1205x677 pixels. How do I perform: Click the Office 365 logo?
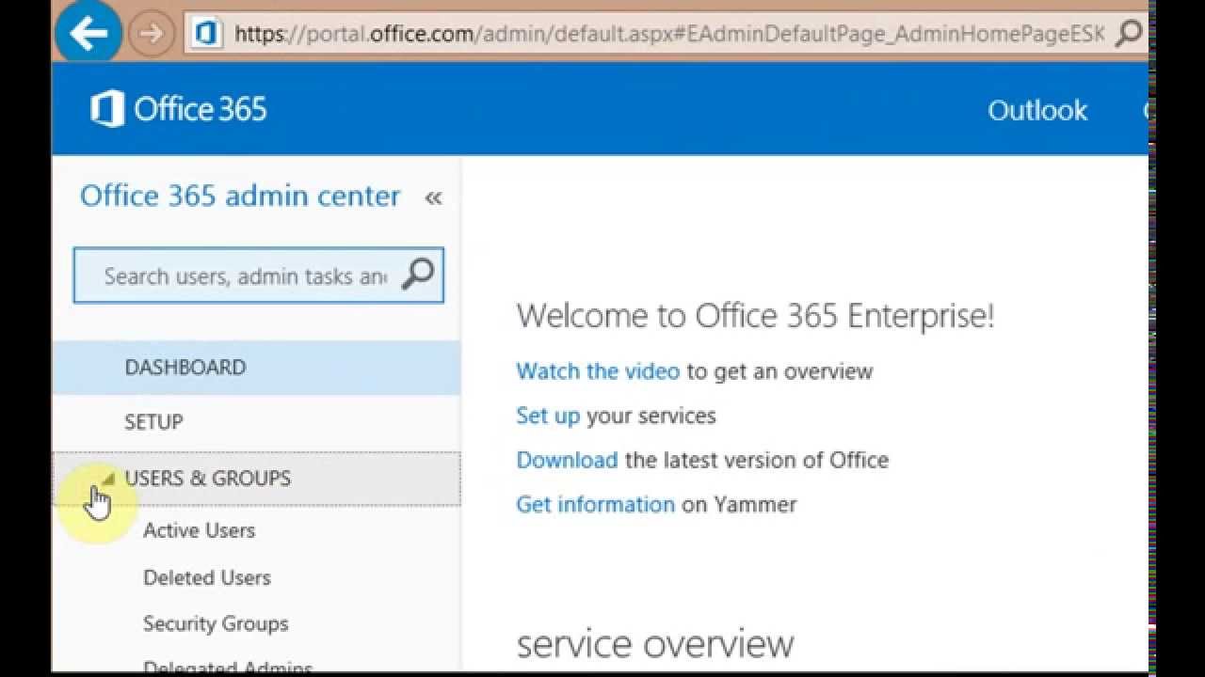(x=179, y=109)
